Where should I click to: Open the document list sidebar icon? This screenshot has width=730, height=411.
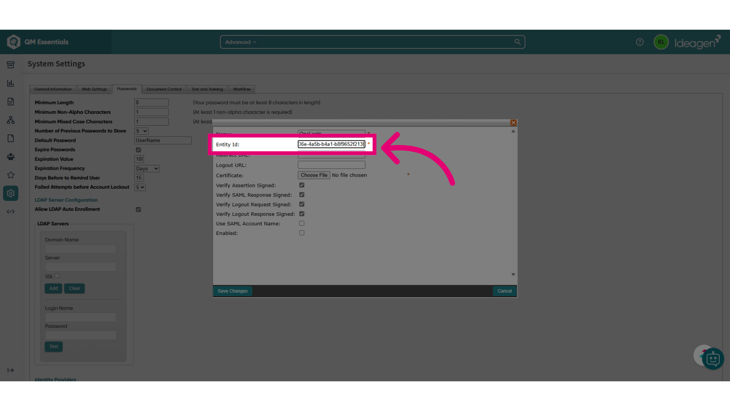tap(11, 102)
